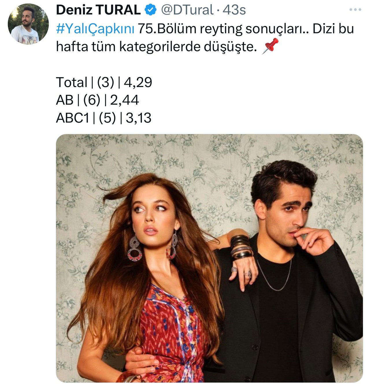Click the Deniz TURAL display name

pyautogui.click(x=98, y=10)
